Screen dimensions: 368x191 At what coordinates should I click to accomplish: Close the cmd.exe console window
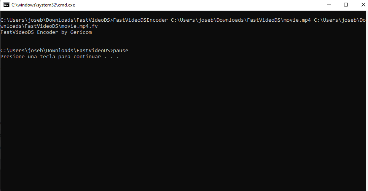[363, 5]
